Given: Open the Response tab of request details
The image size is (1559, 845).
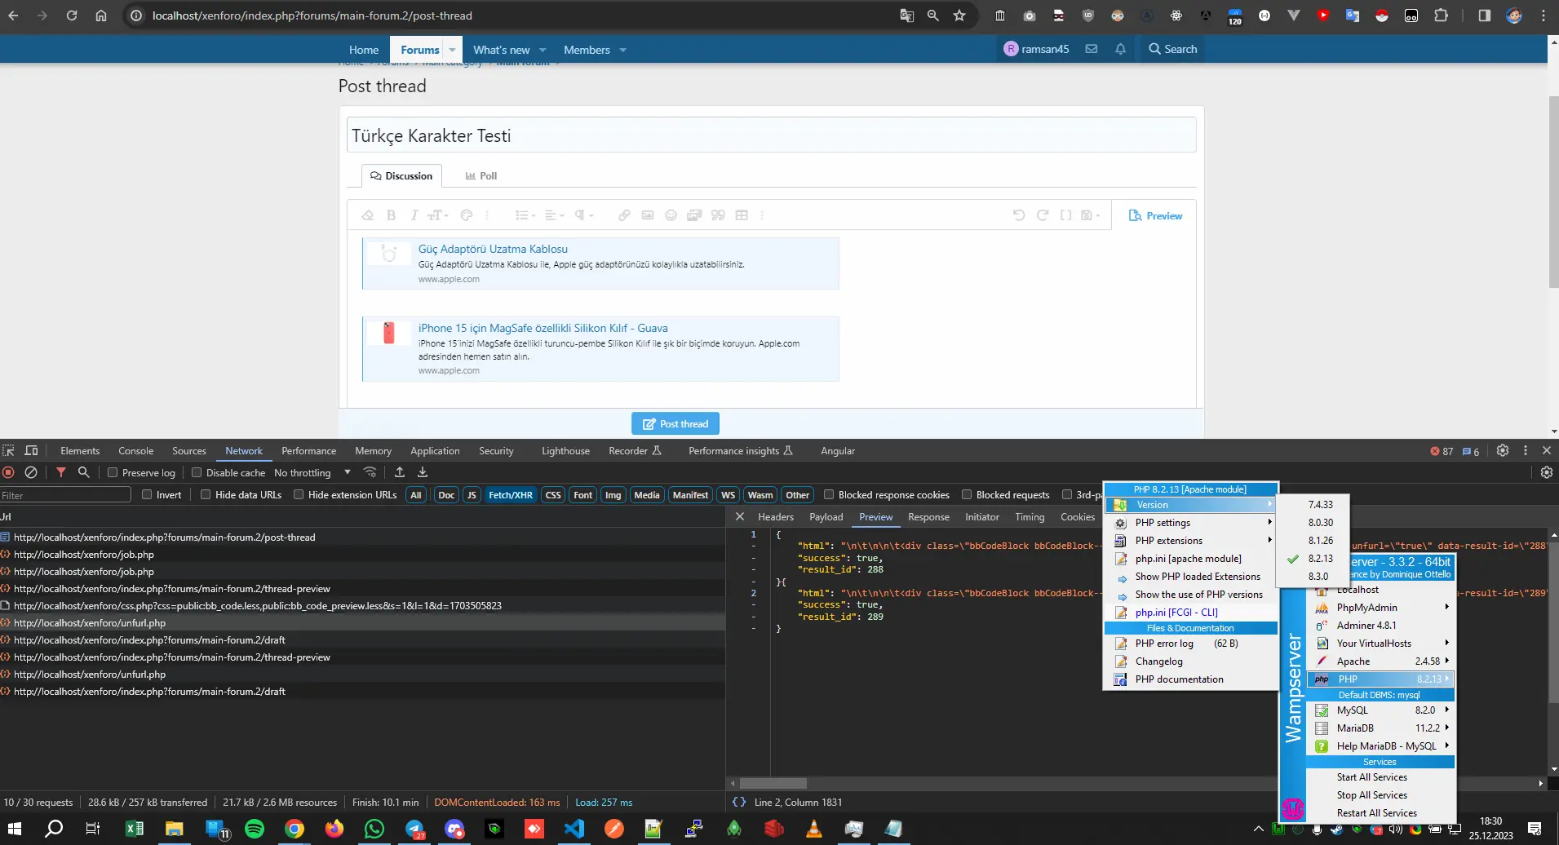Looking at the screenshot, I should point(928,517).
